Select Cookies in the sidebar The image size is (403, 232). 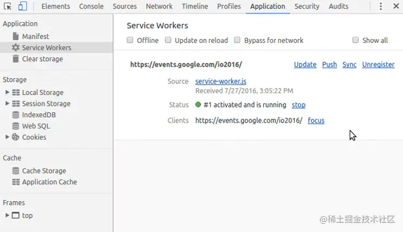point(34,137)
